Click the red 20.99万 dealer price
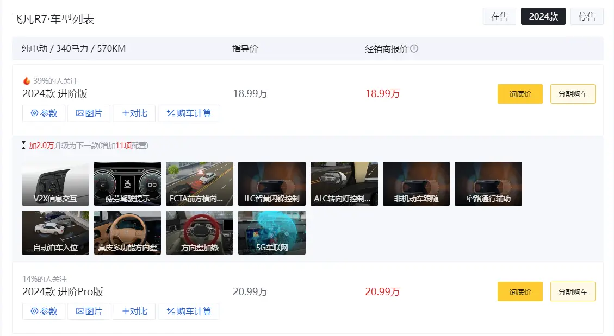The height and width of the screenshot is (336, 614). pyautogui.click(x=382, y=292)
